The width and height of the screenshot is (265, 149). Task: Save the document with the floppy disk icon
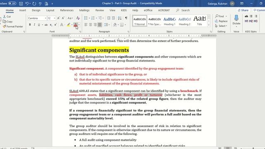coord(21,4)
